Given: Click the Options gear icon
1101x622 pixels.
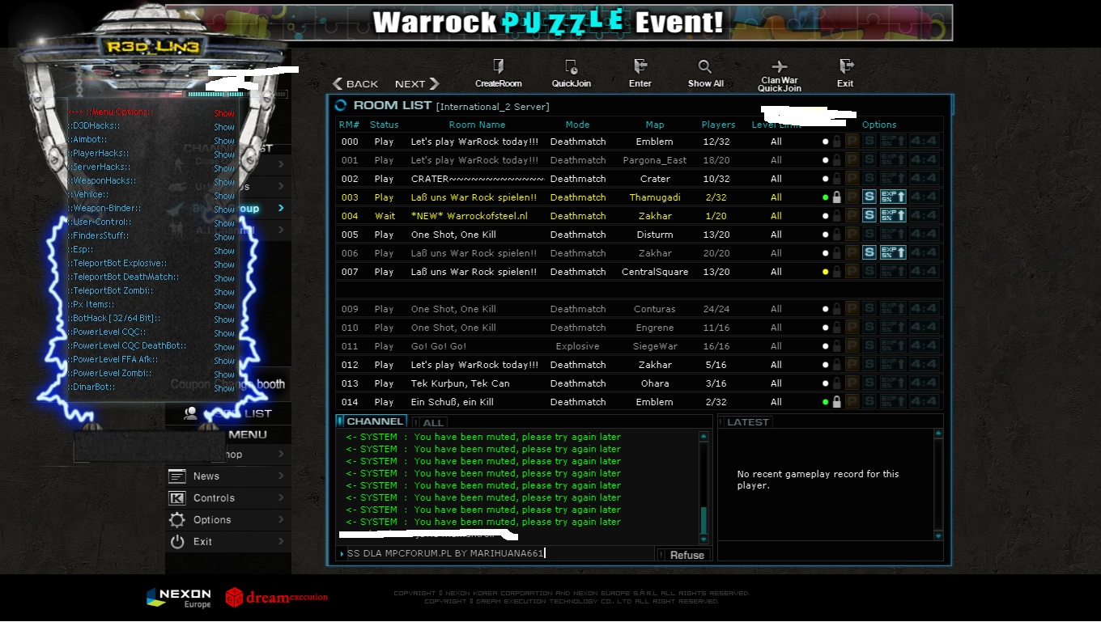Looking at the screenshot, I should (177, 520).
